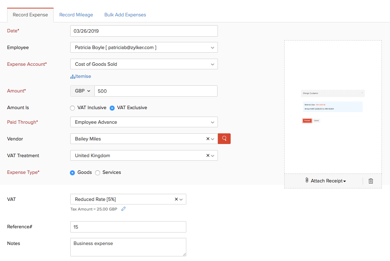Choose Services as expense type
This screenshot has height=261, width=390.
point(98,172)
